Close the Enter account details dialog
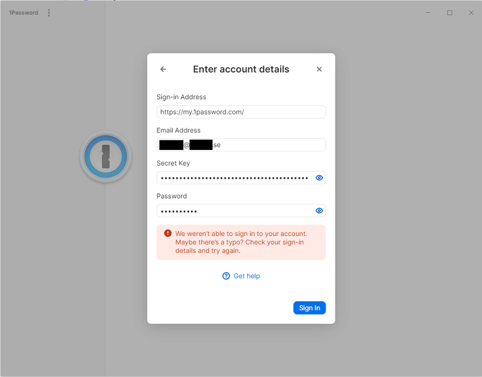Viewport: 482px width, 377px height. tap(319, 69)
